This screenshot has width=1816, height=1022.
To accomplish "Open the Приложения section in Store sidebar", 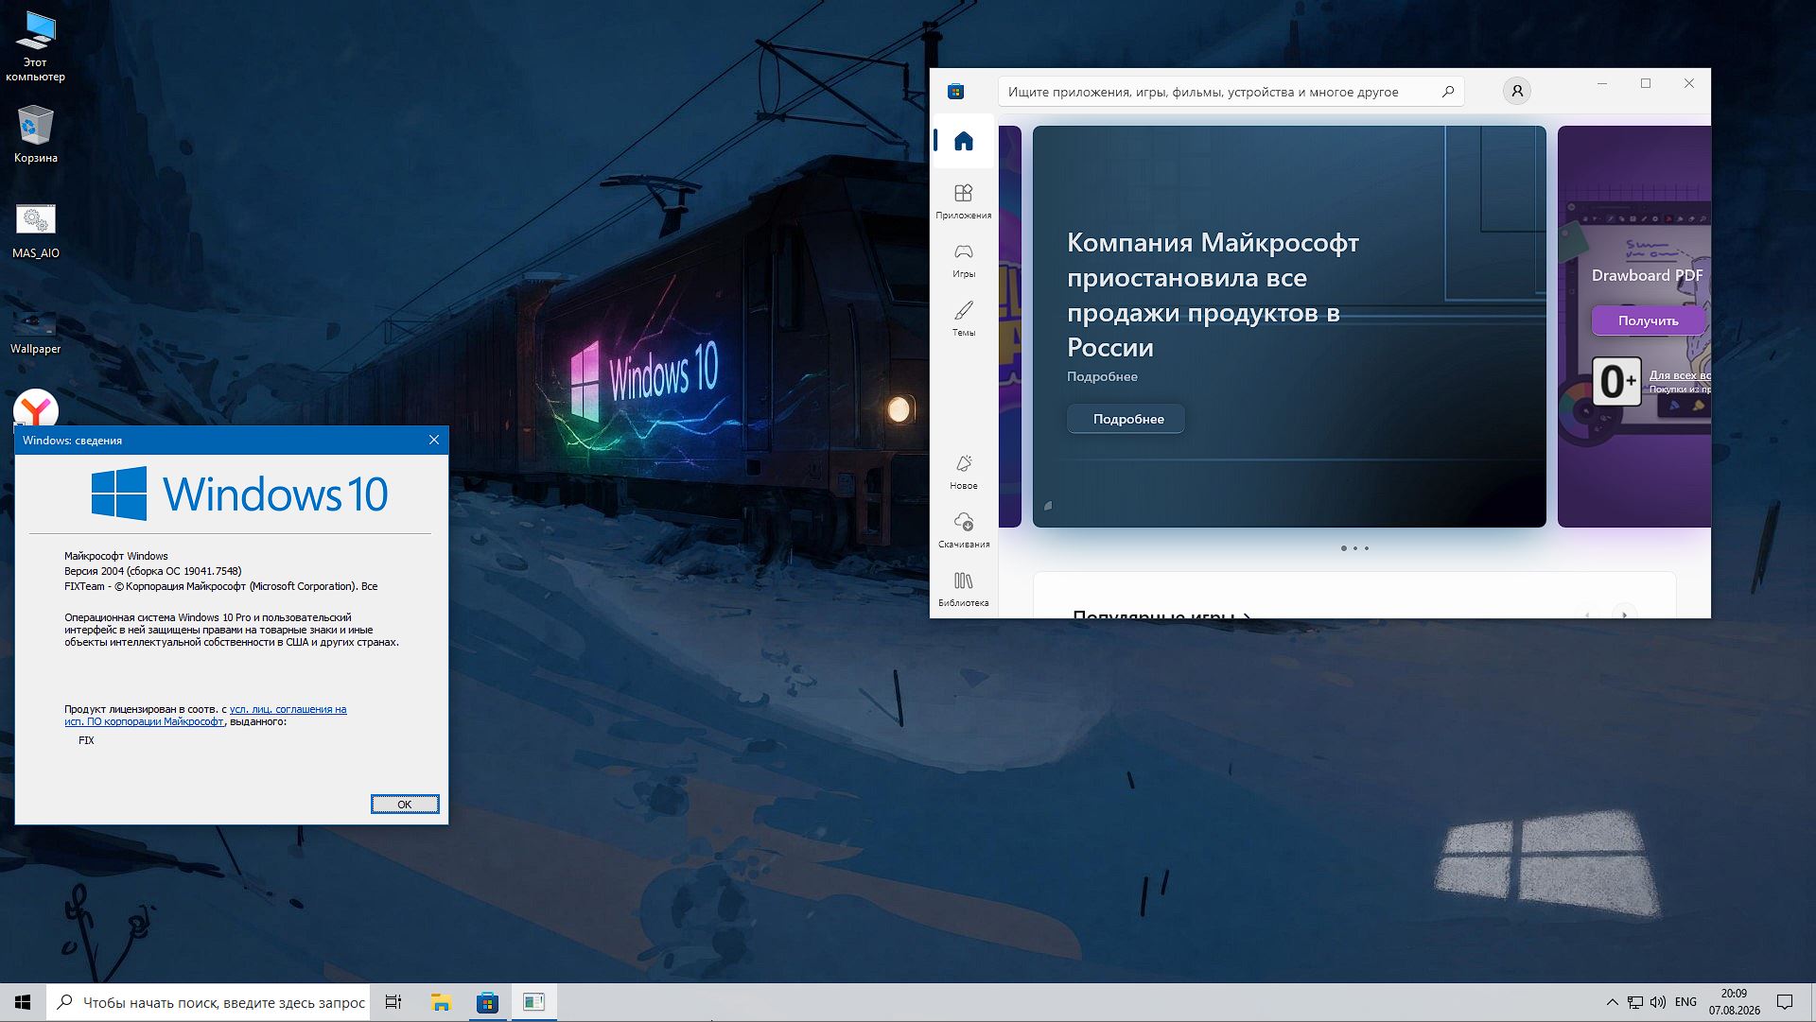I will [963, 201].
